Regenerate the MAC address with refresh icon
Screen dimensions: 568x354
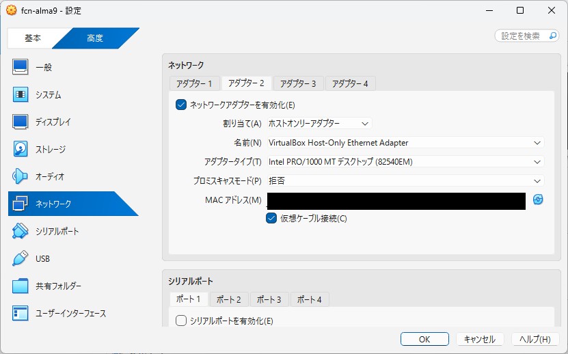click(538, 200)
